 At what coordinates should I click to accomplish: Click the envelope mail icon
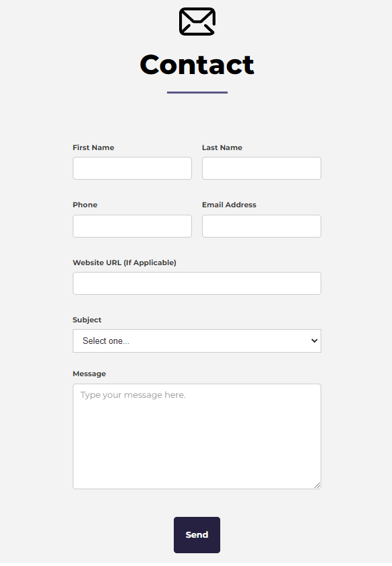click(x=197, y=22)
